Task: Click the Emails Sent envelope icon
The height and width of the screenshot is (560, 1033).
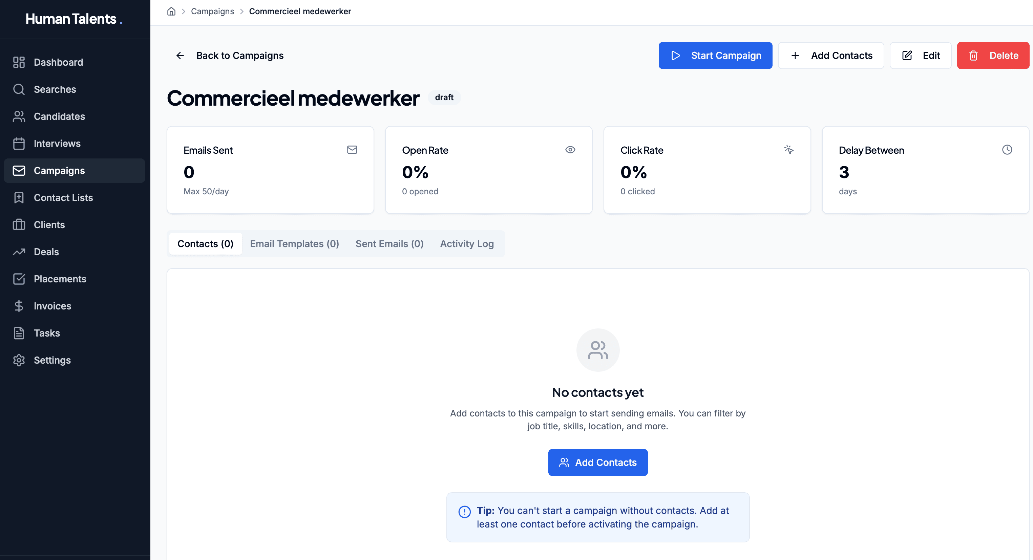Action: (x=352, y=150)
